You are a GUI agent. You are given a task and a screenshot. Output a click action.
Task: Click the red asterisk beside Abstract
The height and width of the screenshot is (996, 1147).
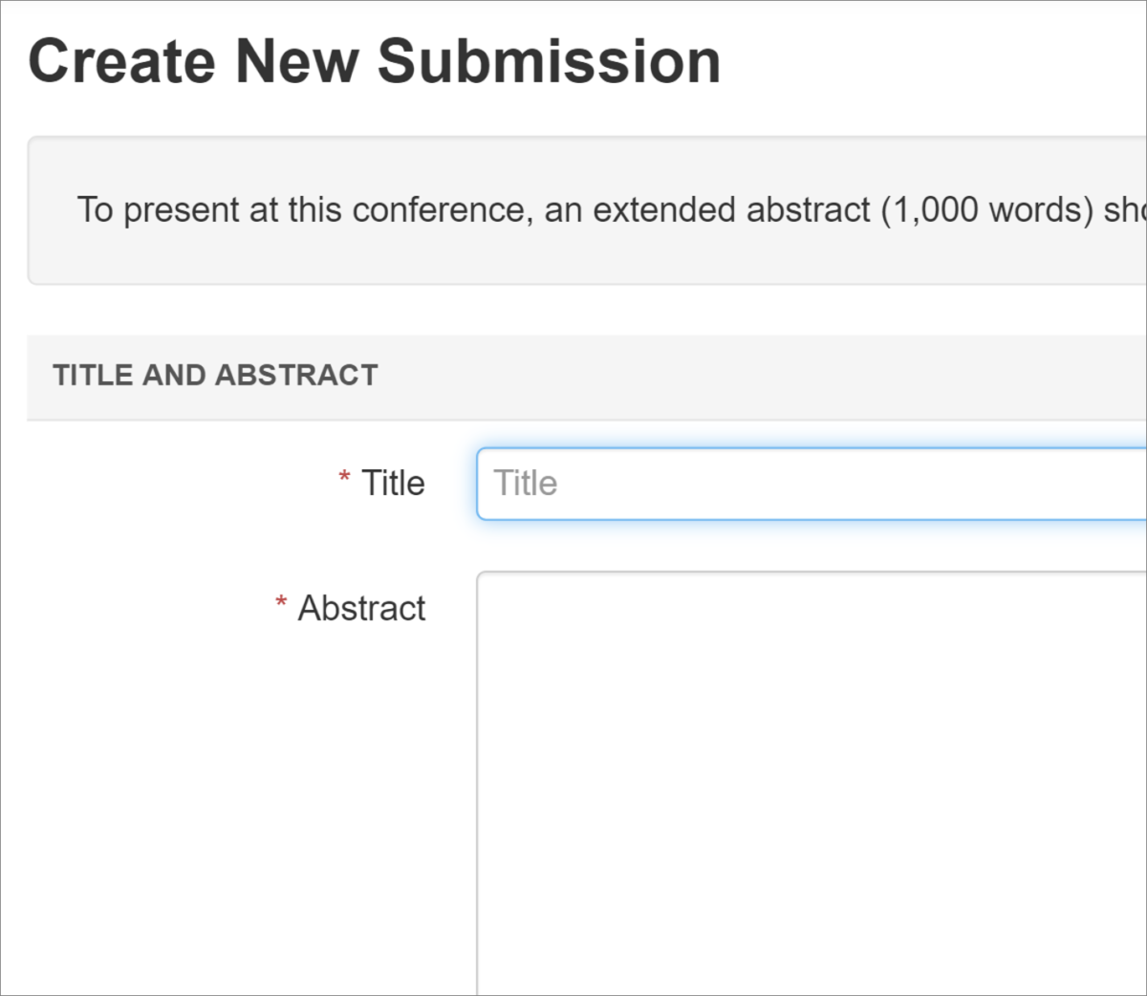pyautogui.click(x=280, y=602)
